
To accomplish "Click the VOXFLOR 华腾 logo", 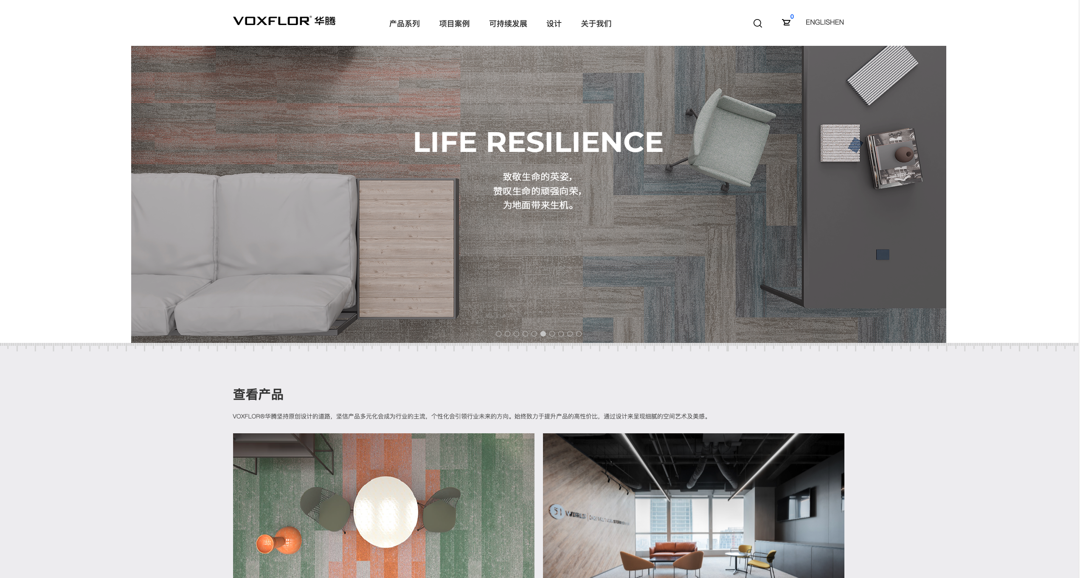I will click(x=284, y=21).
